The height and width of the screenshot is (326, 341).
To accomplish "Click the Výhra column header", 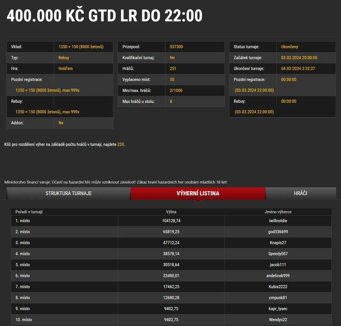I will pos(171,212).
